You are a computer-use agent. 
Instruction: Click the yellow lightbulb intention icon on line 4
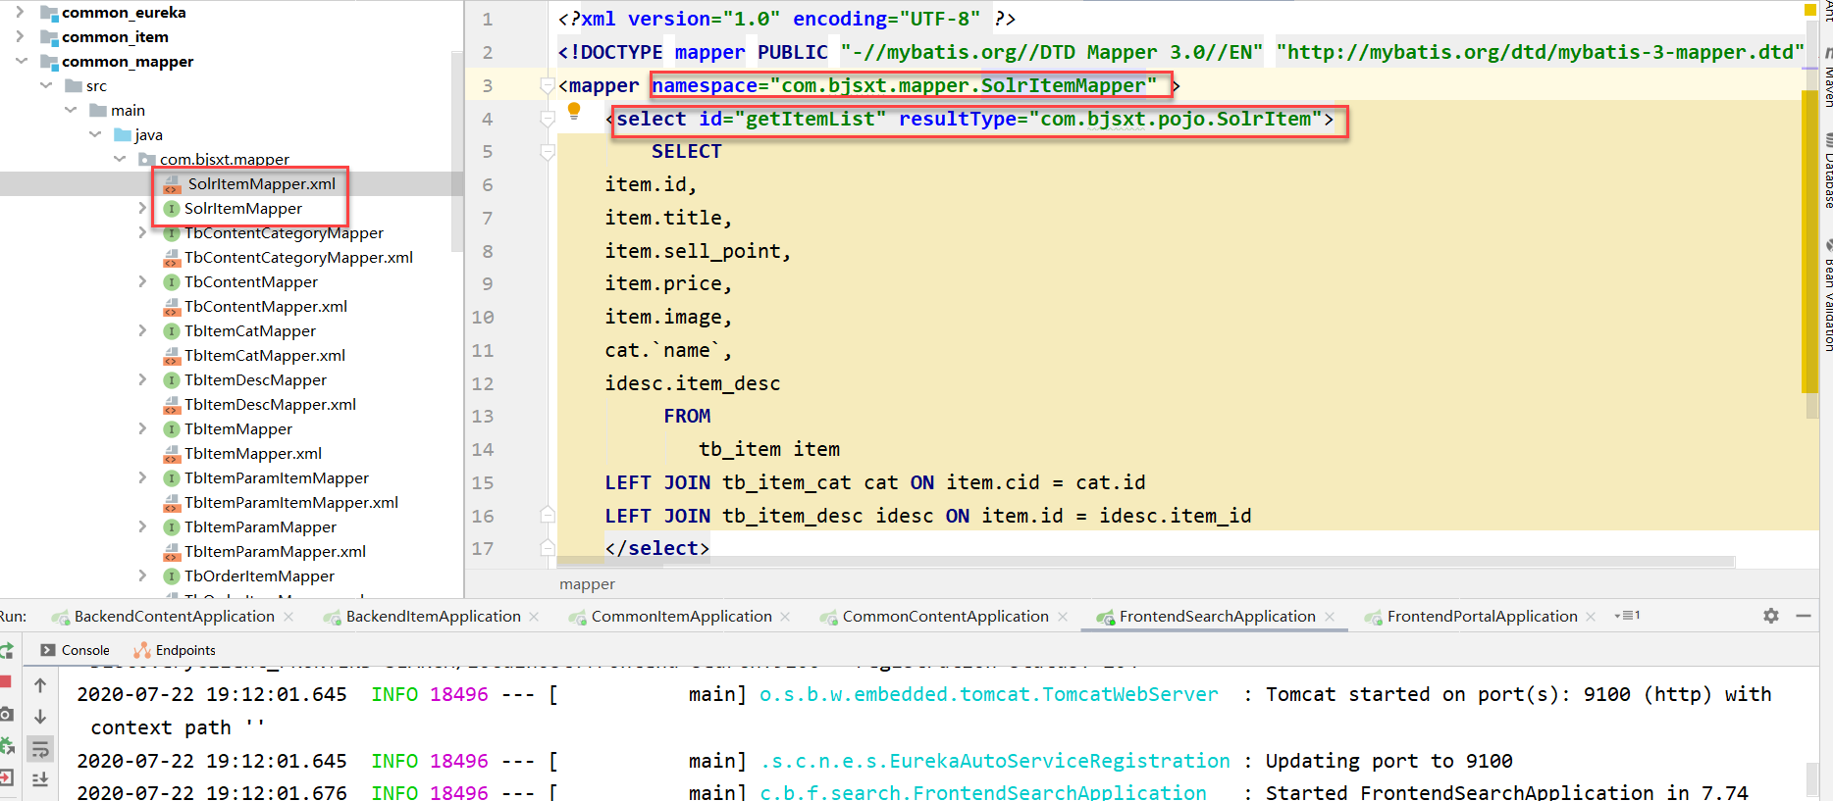point(574,111)
